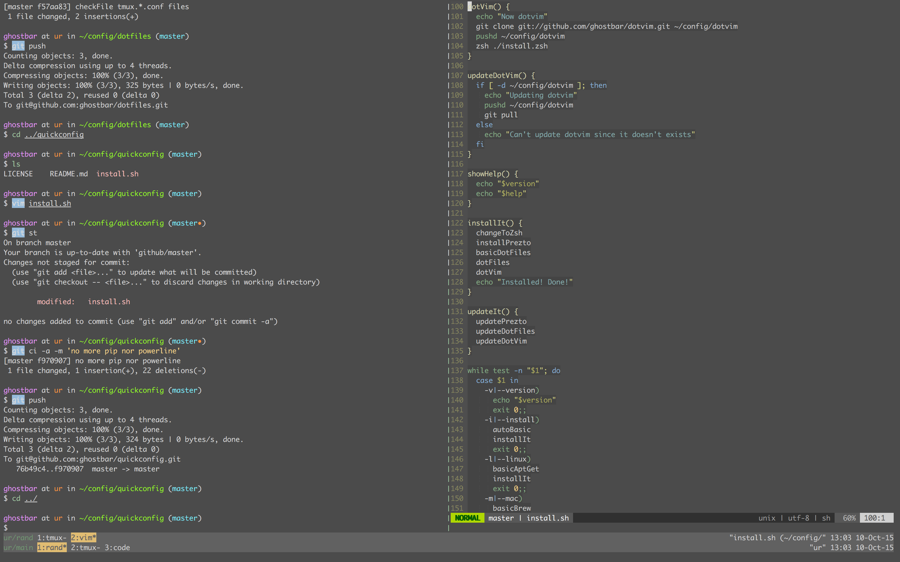Click basicBrew on line 151
The width and height of the screenshot is (900, 562).
click(512, 508)
